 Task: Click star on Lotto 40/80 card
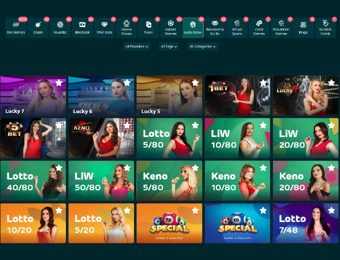59,167
